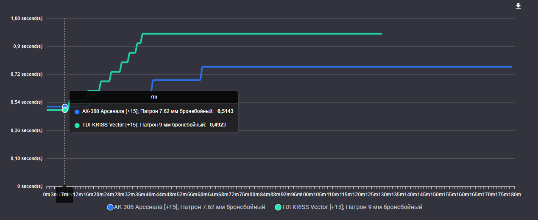Click the 0,9 second(s) y-axis label

tap(28, 46)
